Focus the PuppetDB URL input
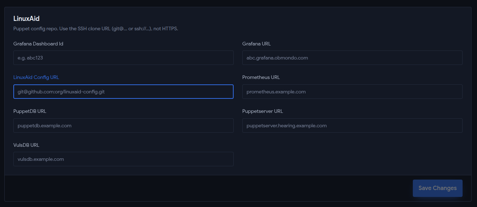The image size is (477, 207). [x=123, y=125]
